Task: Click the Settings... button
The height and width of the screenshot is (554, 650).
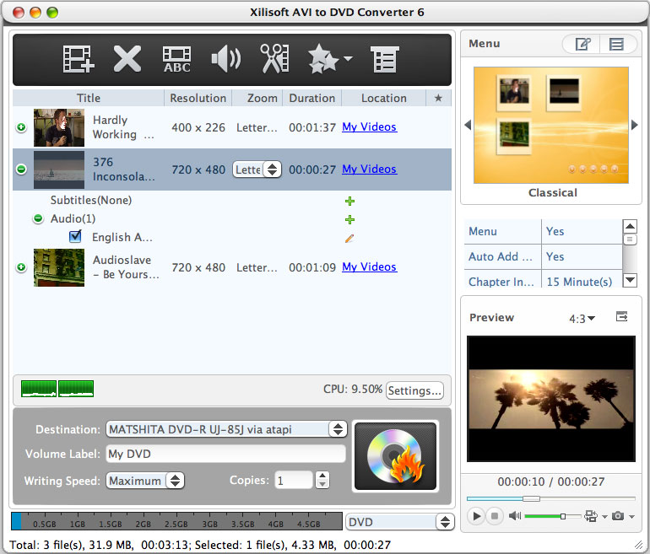Action: coord(414,390)
